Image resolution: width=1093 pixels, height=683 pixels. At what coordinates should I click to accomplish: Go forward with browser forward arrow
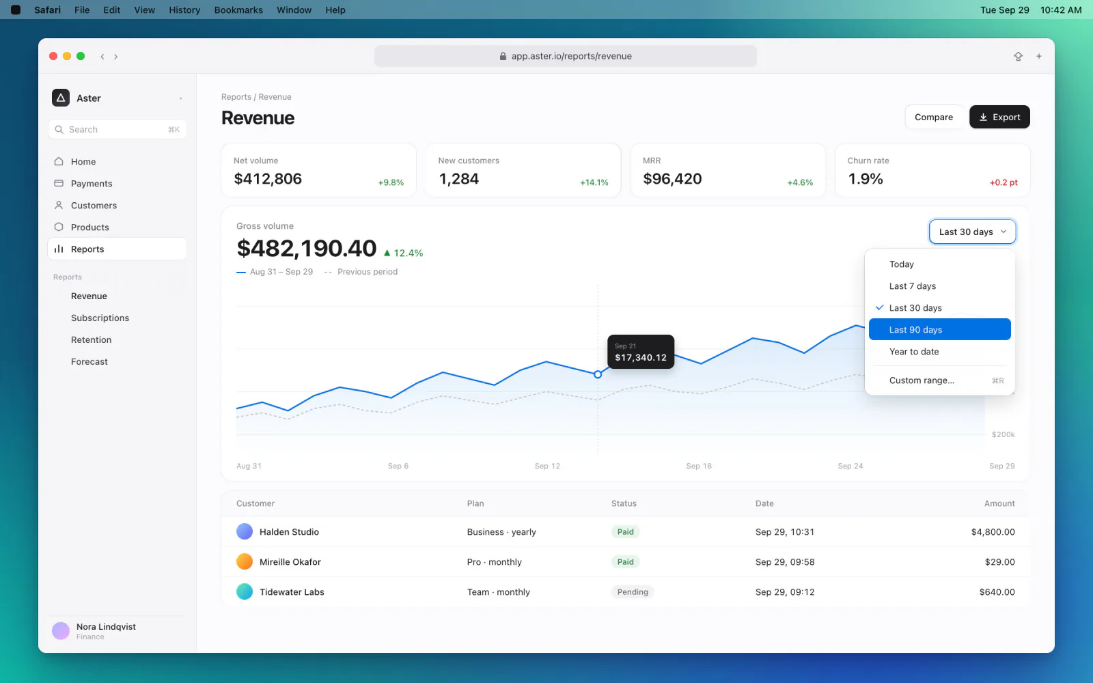pos(116,57)
